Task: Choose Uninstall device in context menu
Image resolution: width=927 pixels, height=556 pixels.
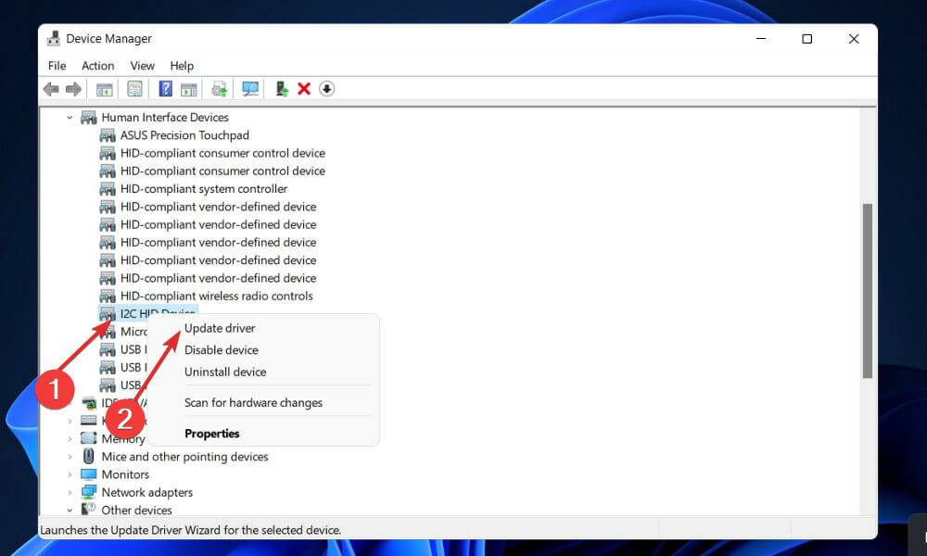Action: click(224, 372)
